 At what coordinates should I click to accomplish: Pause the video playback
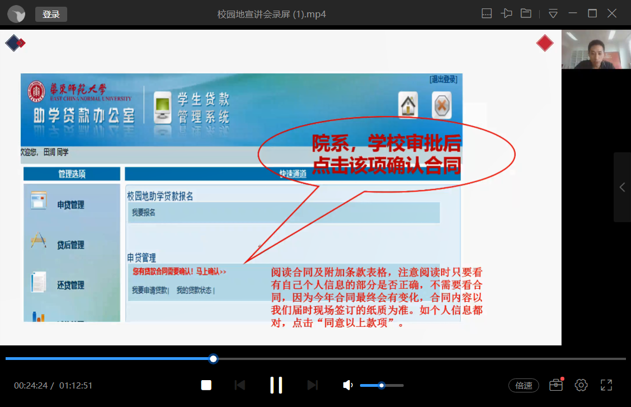tap(276, 385)
